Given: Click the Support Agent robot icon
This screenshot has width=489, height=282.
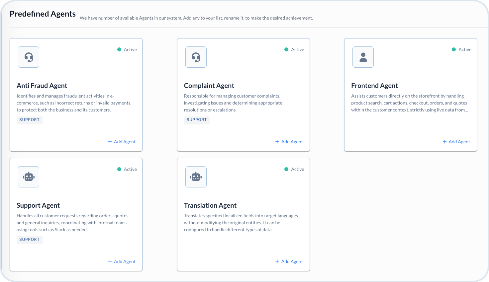Looking at the screenshot, I should [29, 177].
